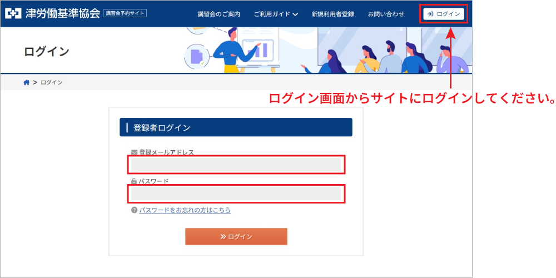
Task: Click the question mark help icon
Action: pos(134,210)
